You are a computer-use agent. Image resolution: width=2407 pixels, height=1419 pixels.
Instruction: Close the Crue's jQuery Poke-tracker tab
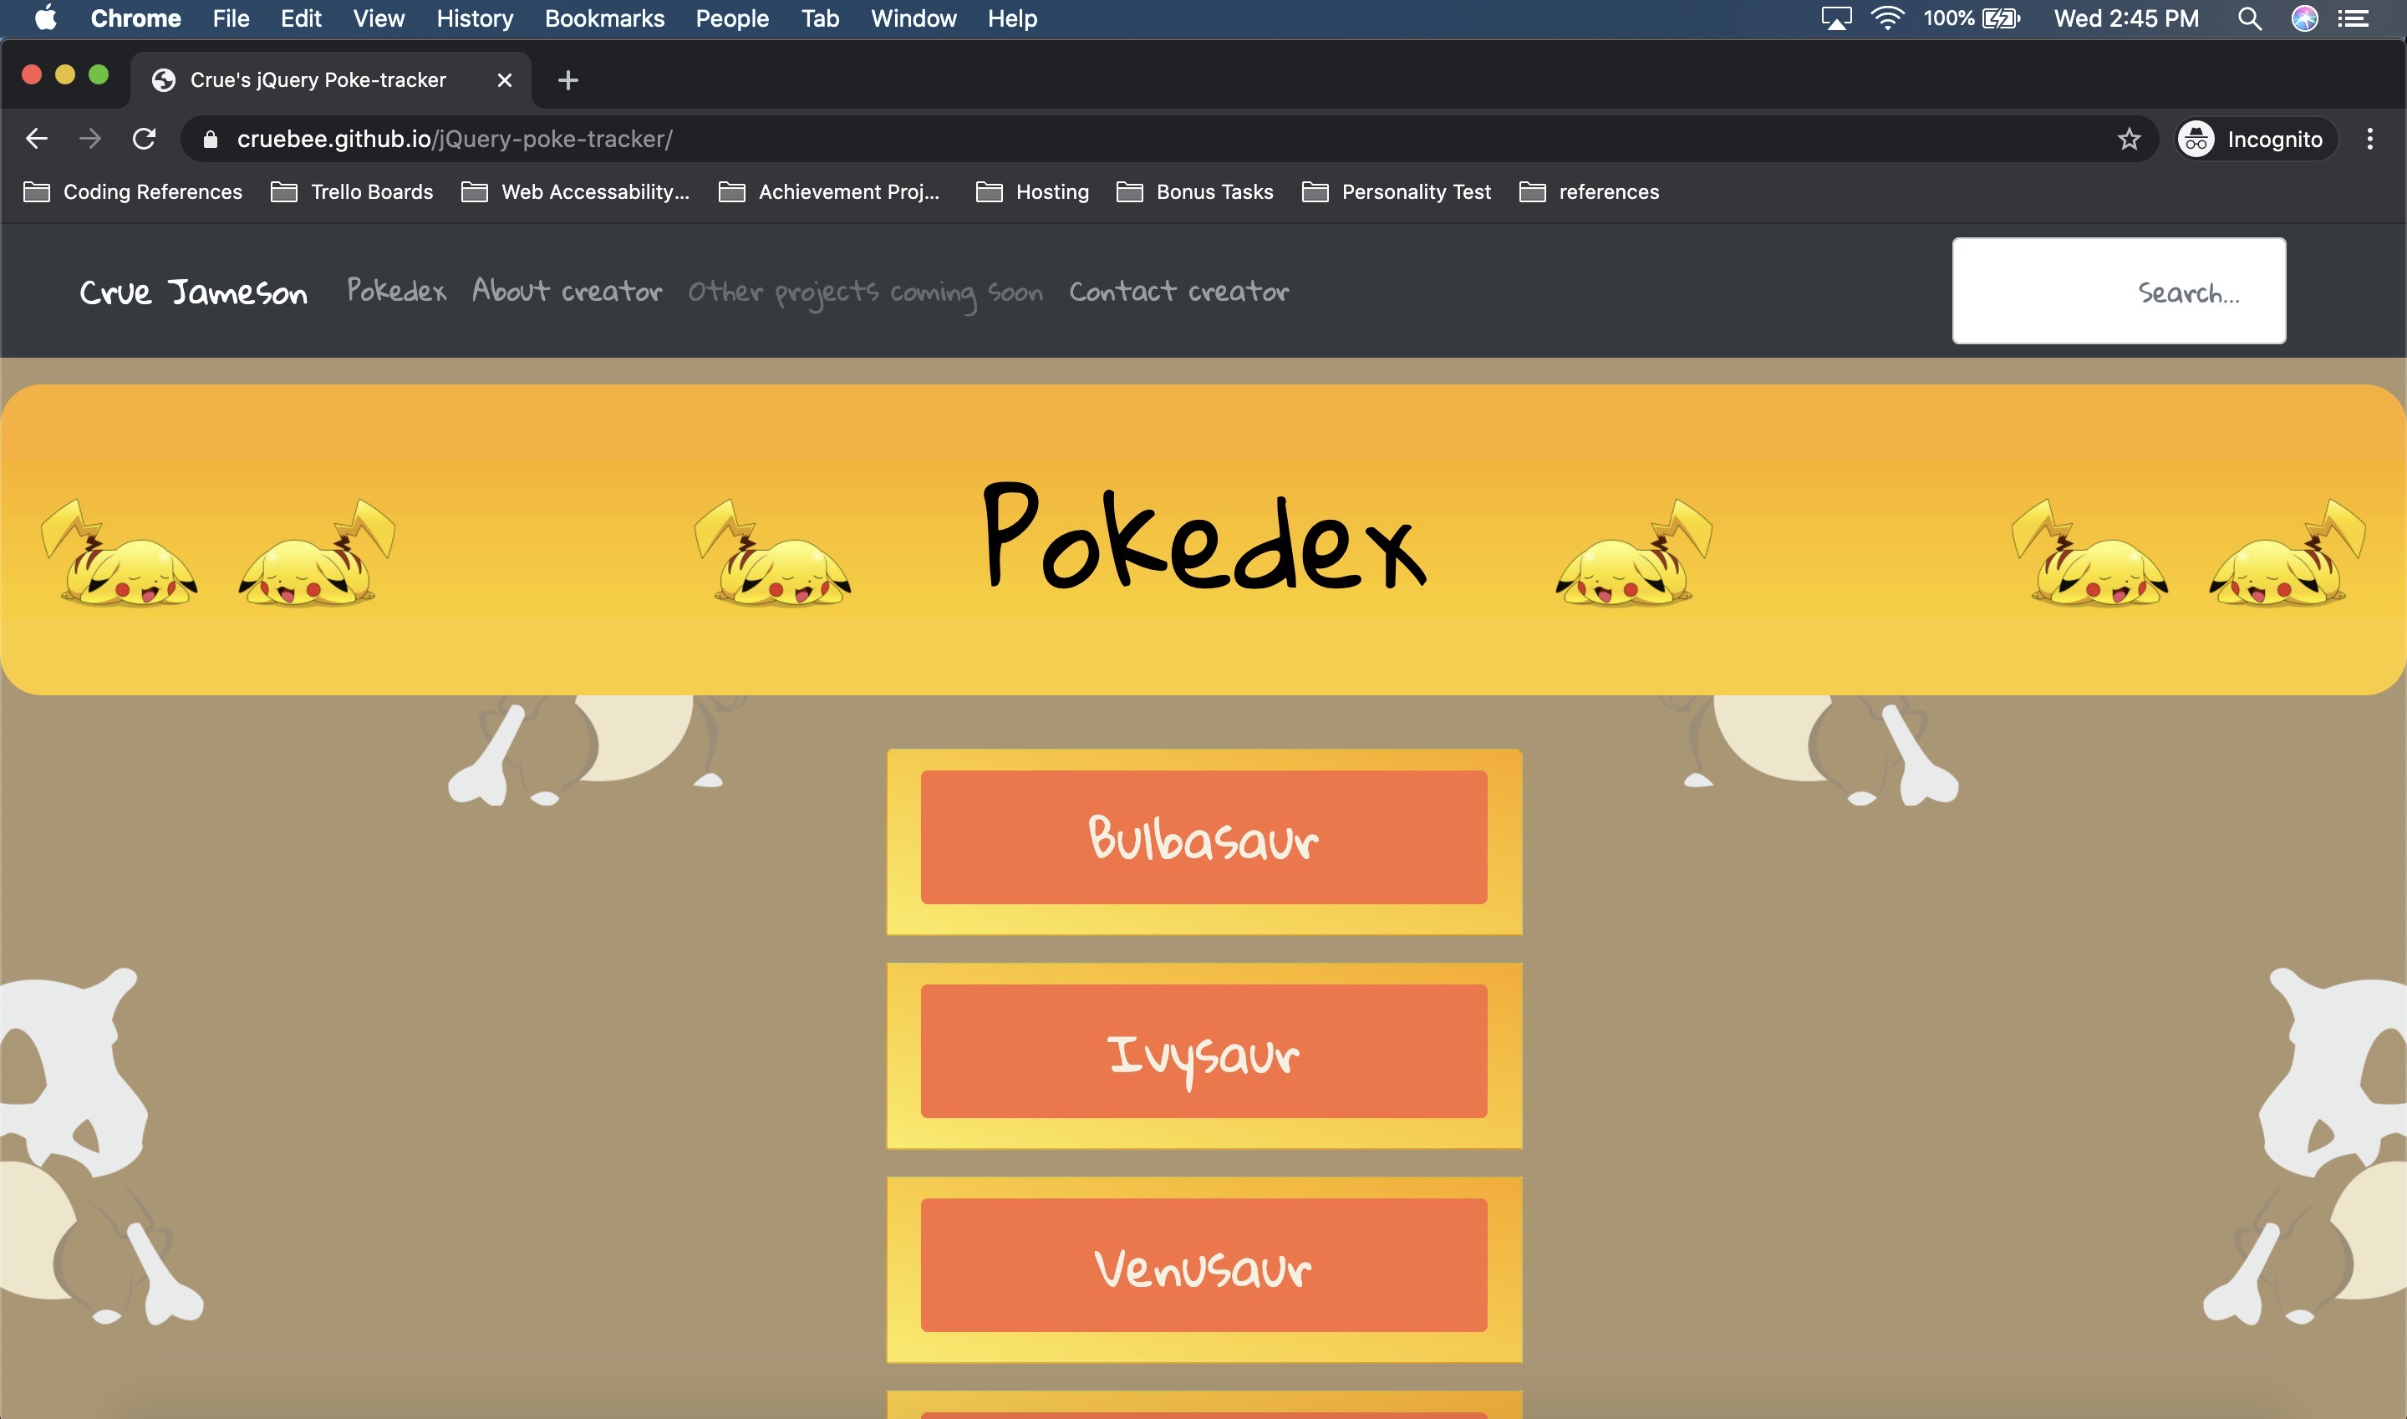(x=505, y=80)
